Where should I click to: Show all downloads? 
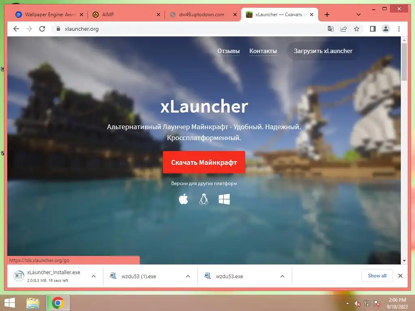(x=377, y=275)
